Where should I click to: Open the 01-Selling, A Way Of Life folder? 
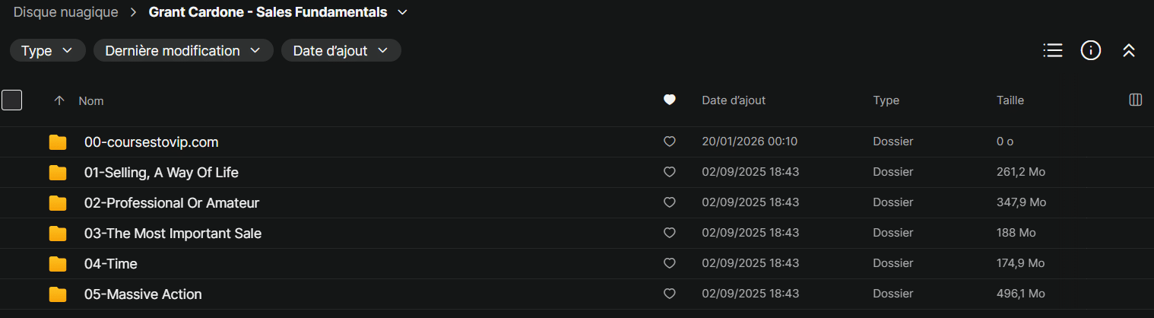click(161, 173)
